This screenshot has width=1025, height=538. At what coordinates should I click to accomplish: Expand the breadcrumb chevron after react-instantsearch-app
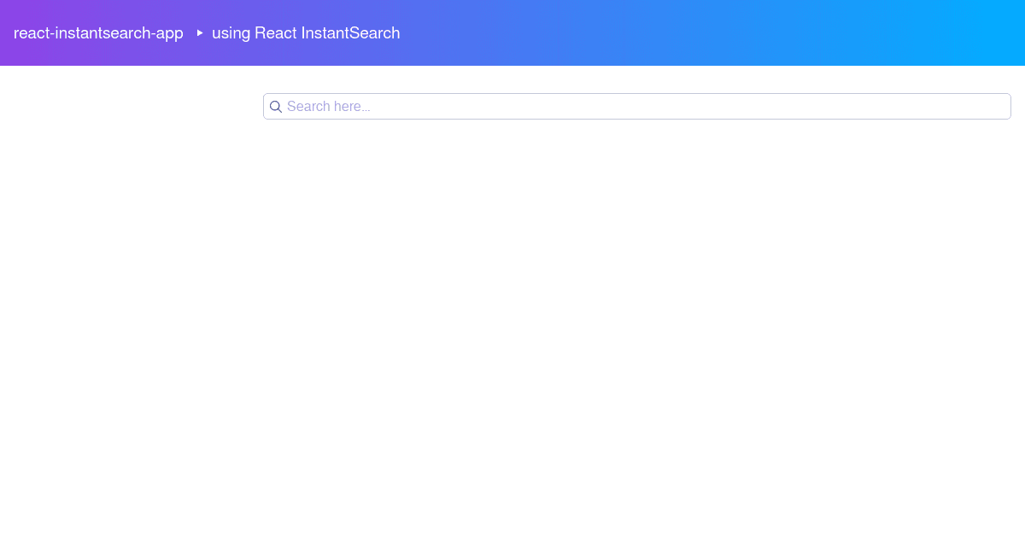(x=199, y=33)
